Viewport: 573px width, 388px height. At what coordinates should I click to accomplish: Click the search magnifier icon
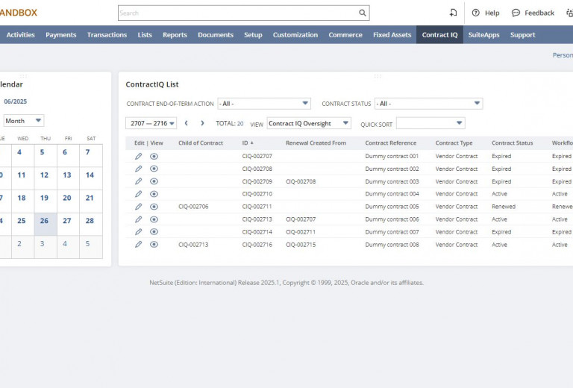[x=362, y=13]
